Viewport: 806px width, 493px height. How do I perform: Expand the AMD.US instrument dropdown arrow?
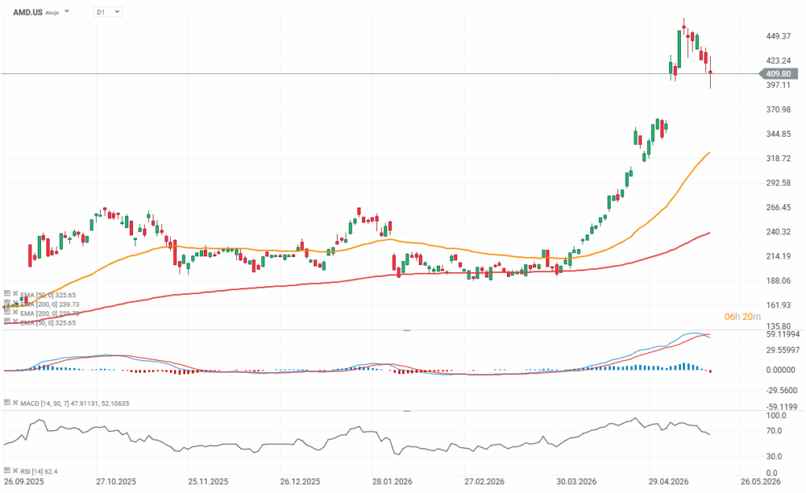(x=66, y=12)
